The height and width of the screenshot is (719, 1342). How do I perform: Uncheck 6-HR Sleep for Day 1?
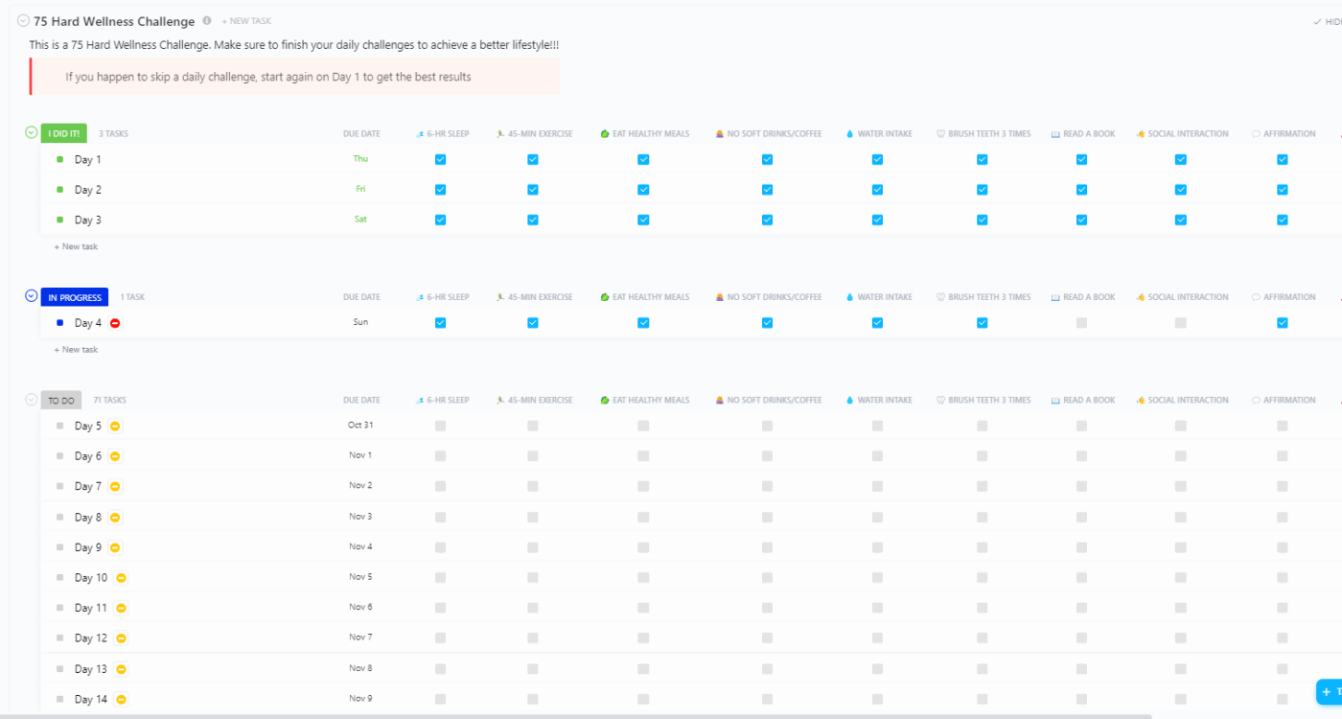pos(440,160)
